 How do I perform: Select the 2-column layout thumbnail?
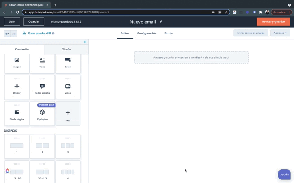tap(42, 147)
